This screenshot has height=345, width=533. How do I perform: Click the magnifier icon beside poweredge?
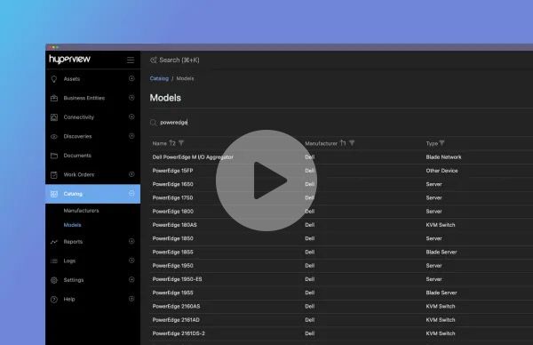pos(154,123)
